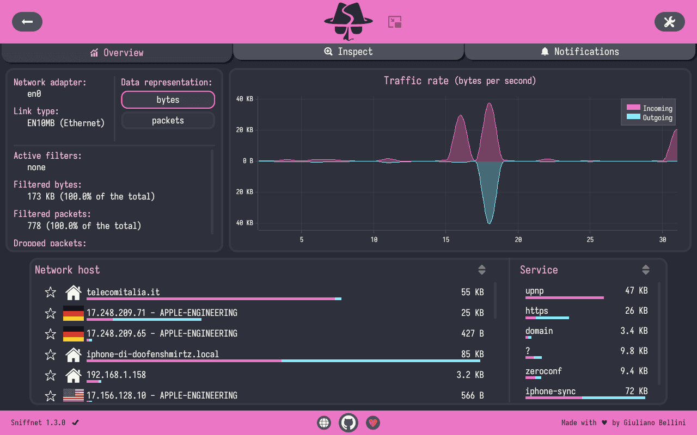Viewport: 697px width, 435px height.
Task: Select packets data representation
Action: [x=168, y=120]
